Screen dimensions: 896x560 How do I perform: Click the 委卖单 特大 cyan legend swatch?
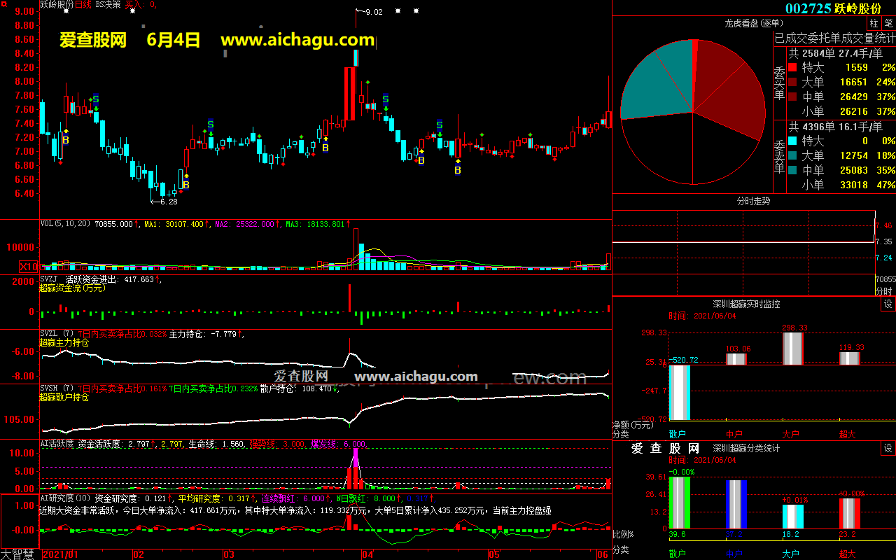click(x=792, y=141)
